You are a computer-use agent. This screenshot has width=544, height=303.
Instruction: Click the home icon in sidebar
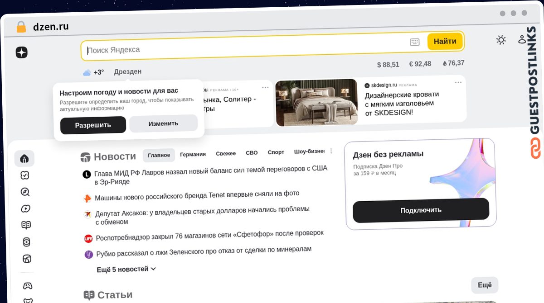(x=24, y=158)
